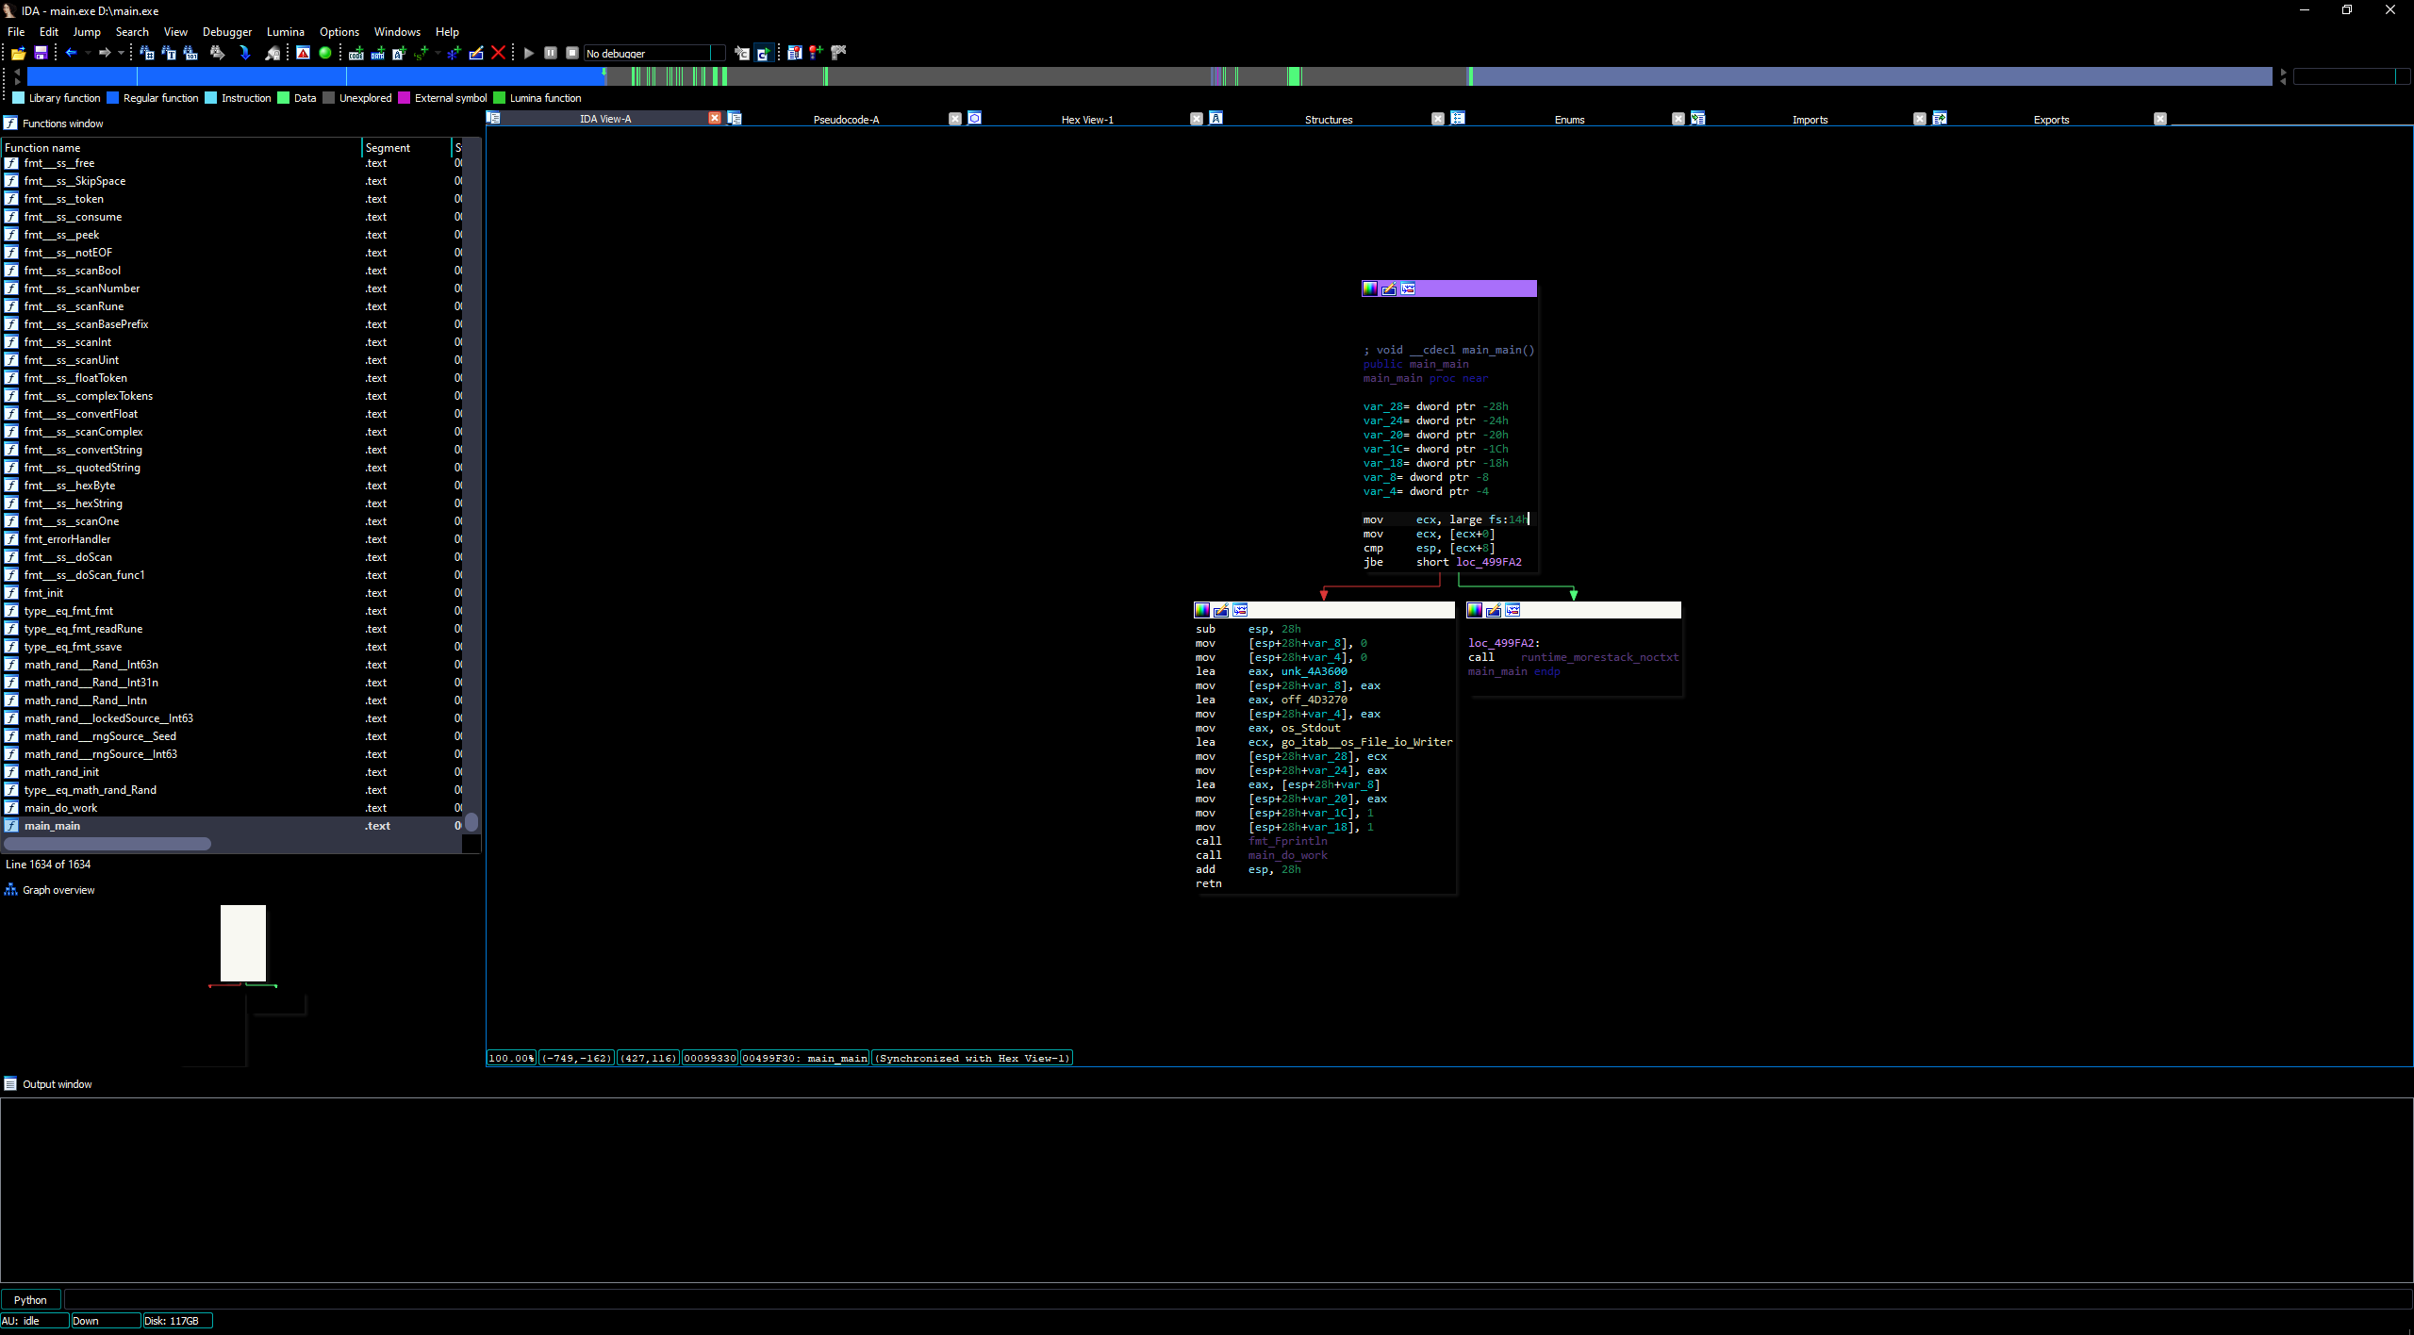This screenshot has width=2414, height=1335.
Task: Click the command line input field
Action: pos(1237,1300)
